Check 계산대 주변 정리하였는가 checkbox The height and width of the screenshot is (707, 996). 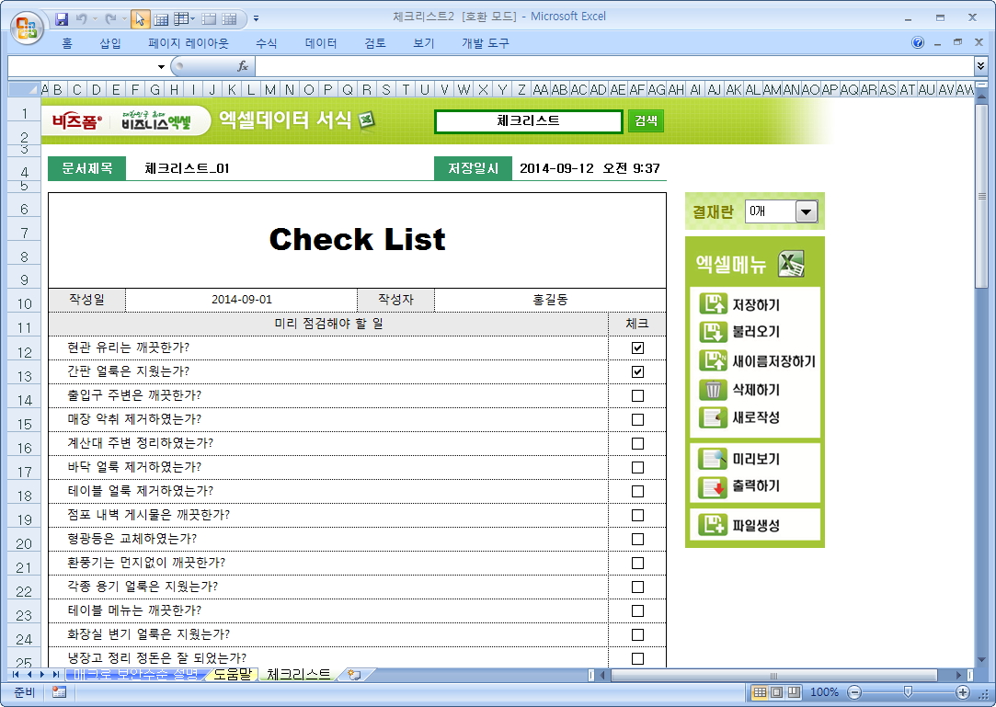click(637, 443)
